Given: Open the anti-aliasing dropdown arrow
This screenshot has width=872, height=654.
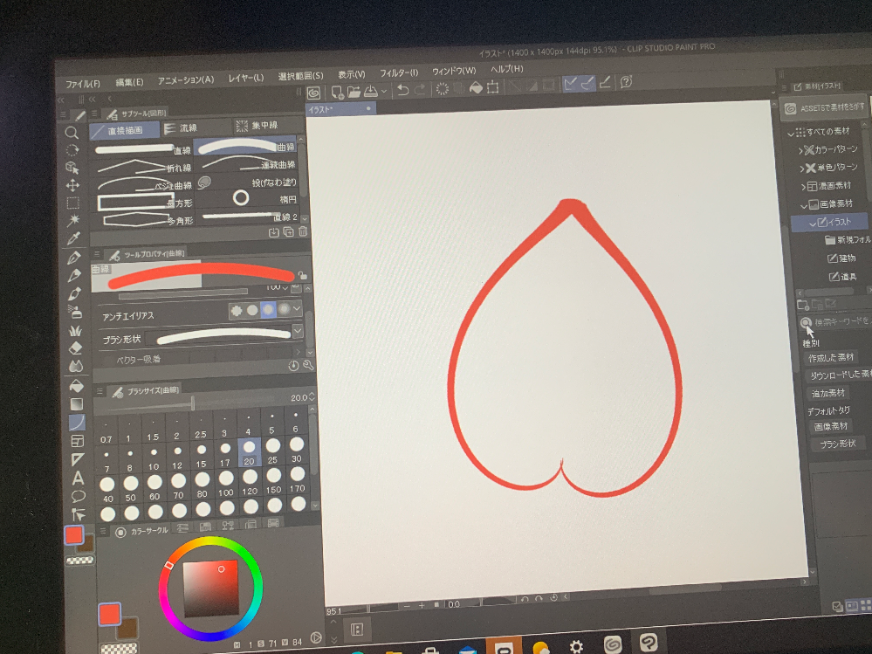Looking at the screenshot, I should [297, 308].
